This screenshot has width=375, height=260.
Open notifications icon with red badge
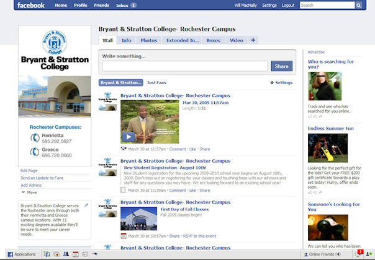click(x=359, y=253)
